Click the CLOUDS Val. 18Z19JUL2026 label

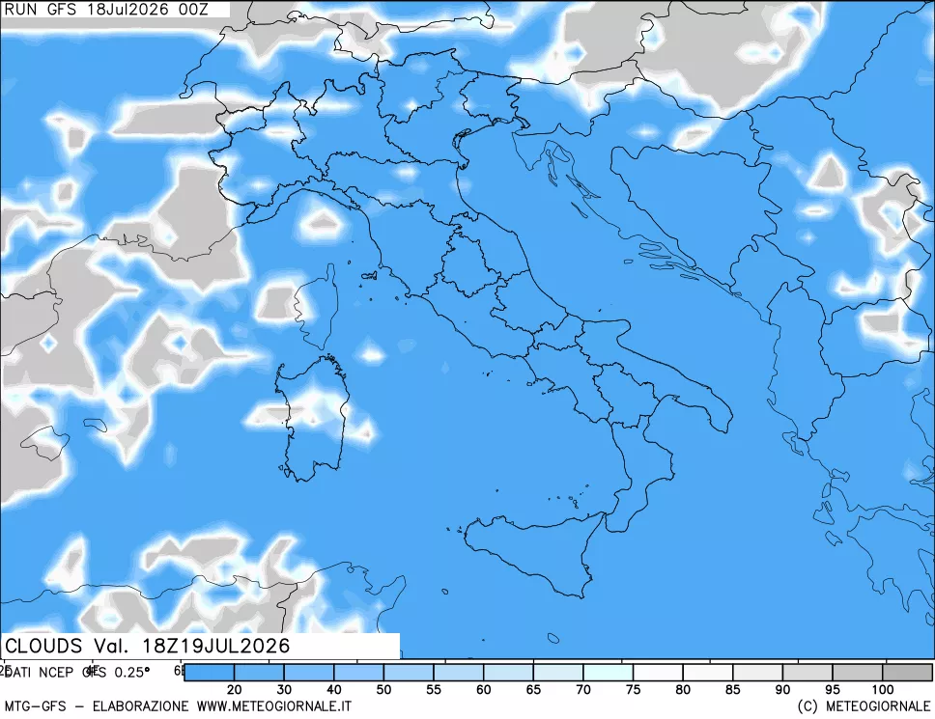[147, 646]
